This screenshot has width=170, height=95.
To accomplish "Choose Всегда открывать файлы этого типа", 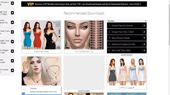I will coord(43,92).
